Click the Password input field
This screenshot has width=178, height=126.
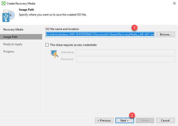coord(125,59)
